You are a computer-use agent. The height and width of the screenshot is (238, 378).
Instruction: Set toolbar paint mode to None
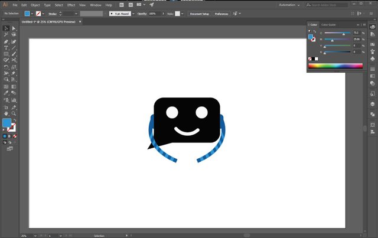(x=15, y=136)
